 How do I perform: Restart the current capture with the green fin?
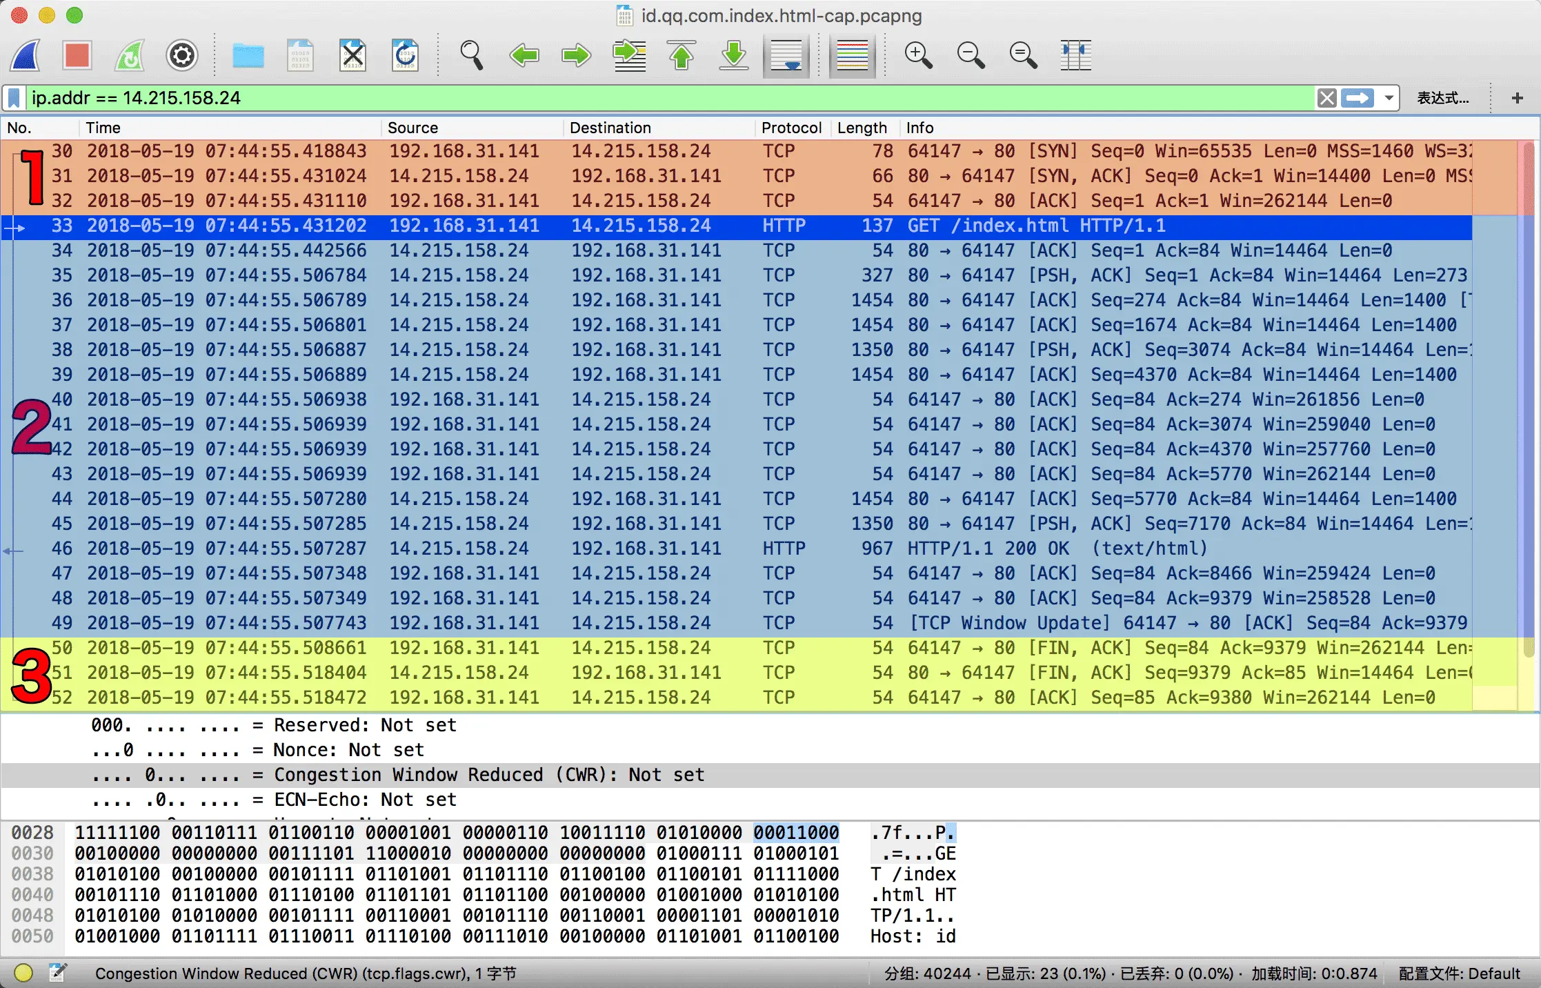point(130,55)
